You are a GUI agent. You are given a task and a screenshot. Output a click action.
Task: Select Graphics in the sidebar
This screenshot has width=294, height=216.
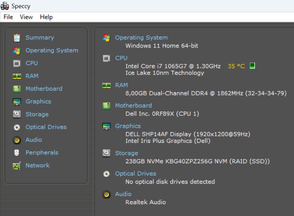tap(38, 102)
